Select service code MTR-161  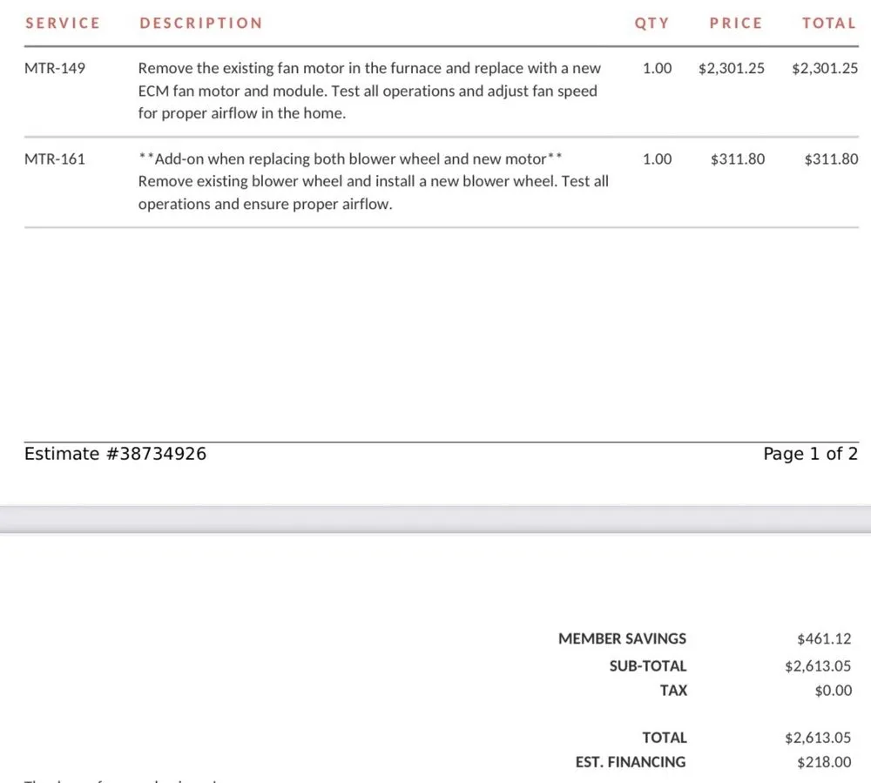click(x=55, y=159)
